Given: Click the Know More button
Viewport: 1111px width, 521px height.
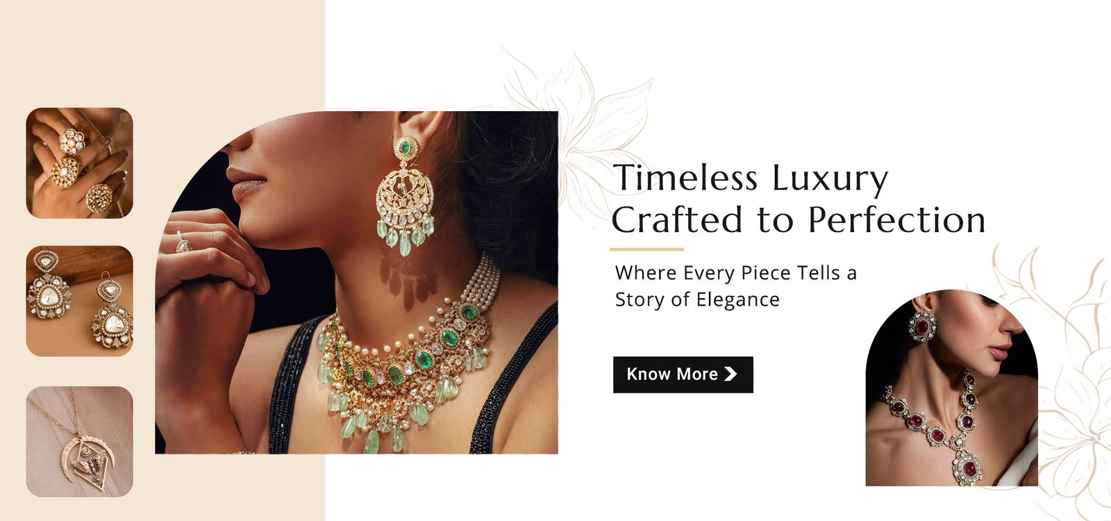Looking at the screenshot, I should [683, 374].
